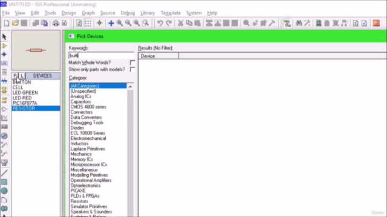Screen dimensions: 387x217
Task: Enable Show only parts with models checkbox
Action: (x=132, y=69)
